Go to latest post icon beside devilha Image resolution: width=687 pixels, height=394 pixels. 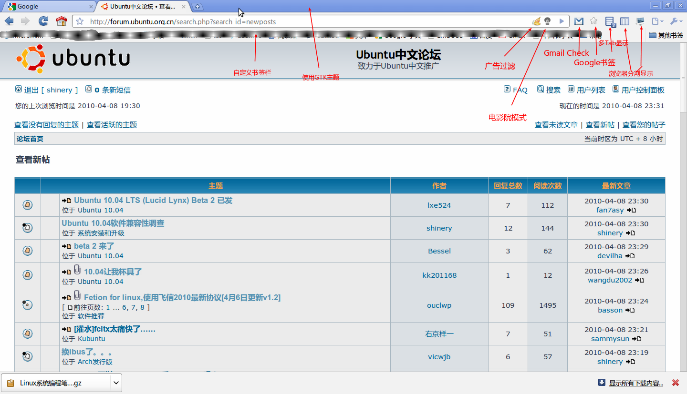(x=630, y=256)
